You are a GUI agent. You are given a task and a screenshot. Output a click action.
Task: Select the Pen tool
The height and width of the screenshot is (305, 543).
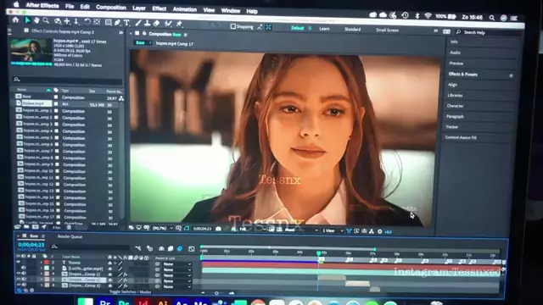click(x=117, y=23)
